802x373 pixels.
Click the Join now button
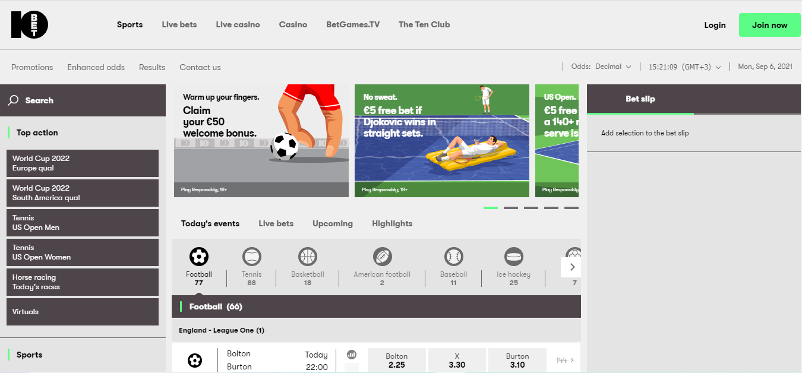coord(769,25)
